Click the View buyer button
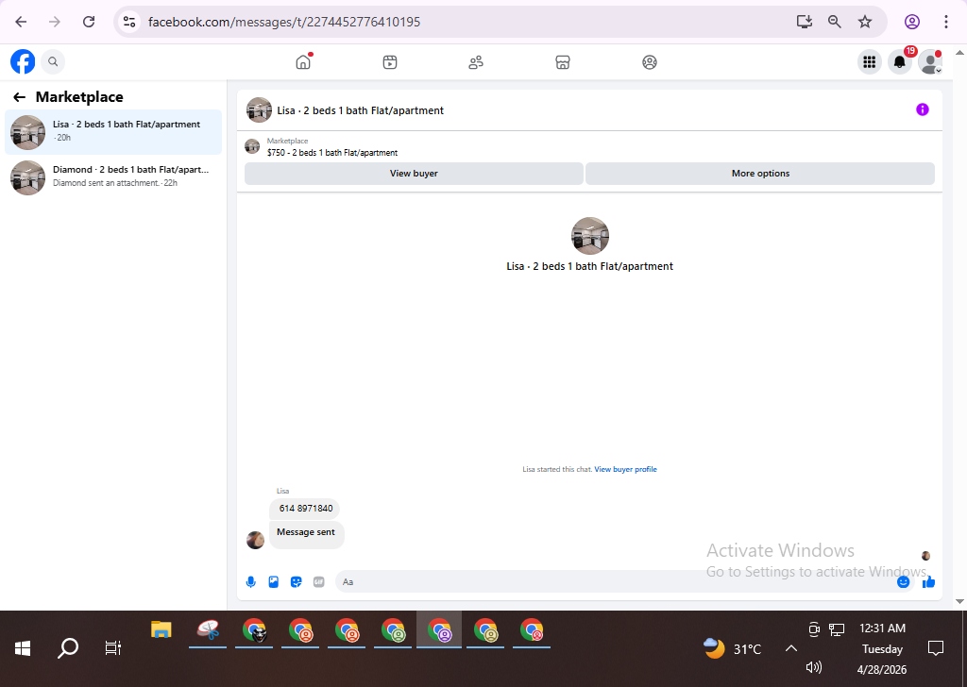 (414, 173)
